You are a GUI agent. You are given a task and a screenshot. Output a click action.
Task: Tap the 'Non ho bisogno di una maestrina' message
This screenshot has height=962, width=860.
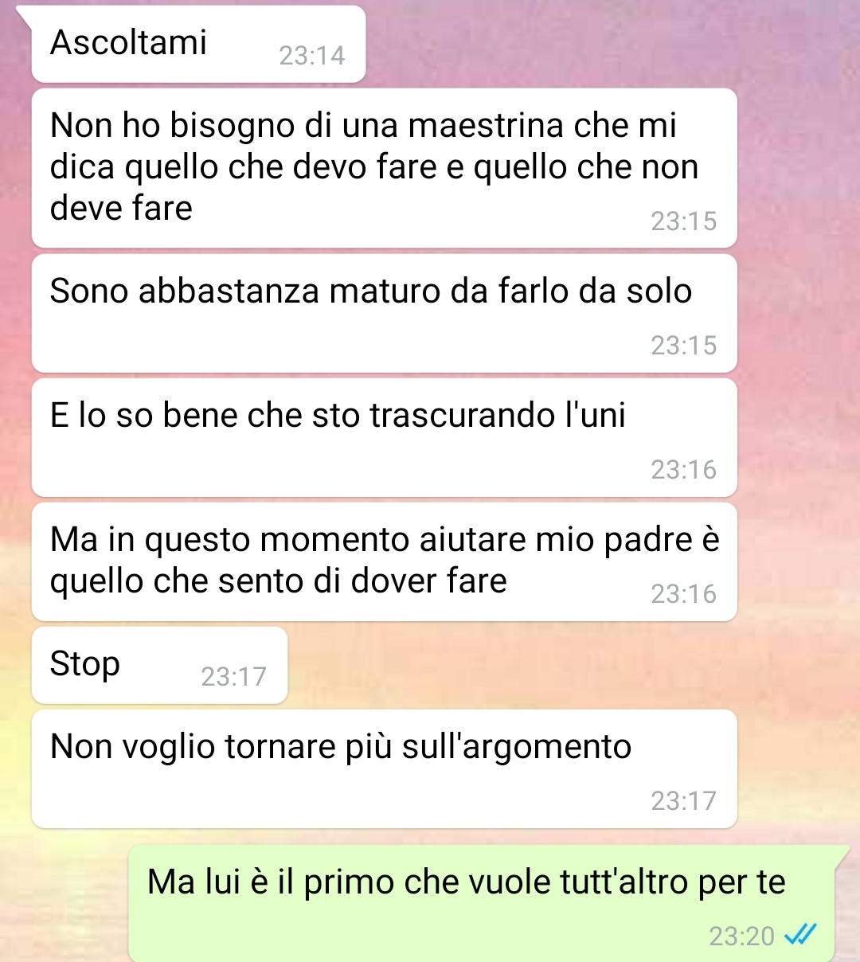point(384,168)
